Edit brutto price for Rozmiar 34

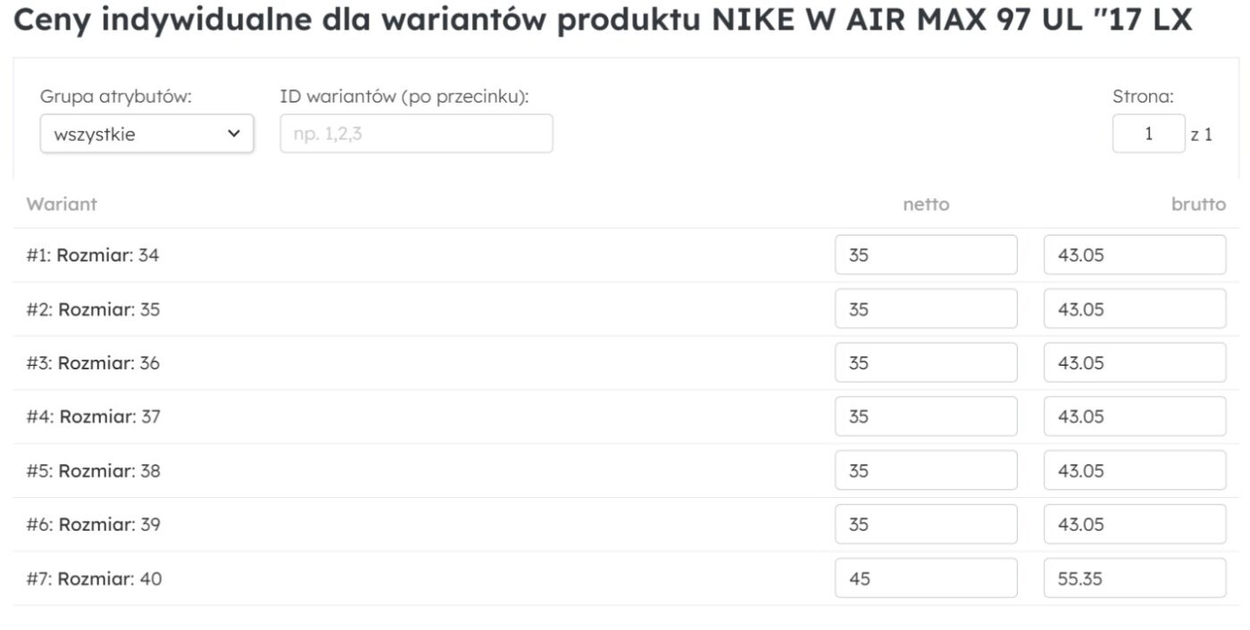click(1134, 255)
